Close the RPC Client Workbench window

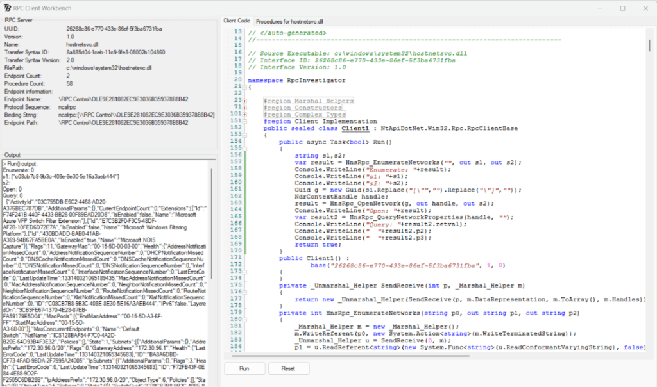pos(644,8)
